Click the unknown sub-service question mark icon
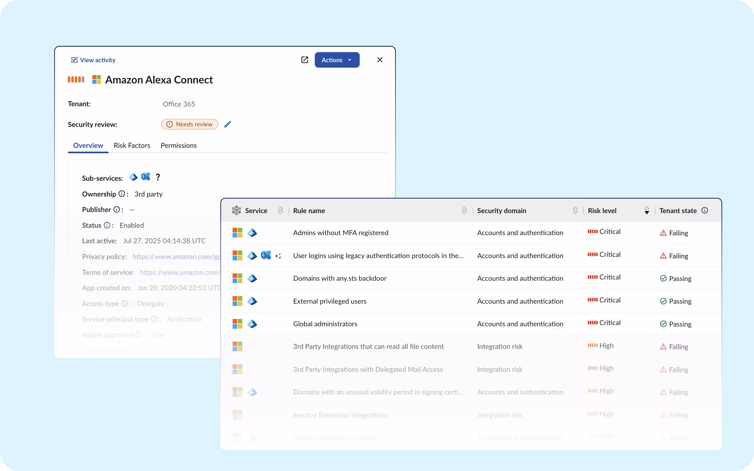Viewport: 754px width, 471px height. point(158,177)
